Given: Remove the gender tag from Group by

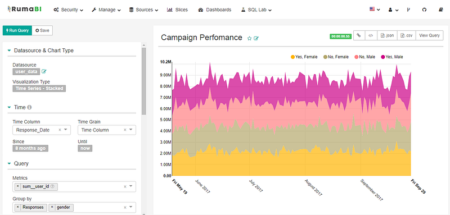Looking at the screenshot, I should coord(52,207).
